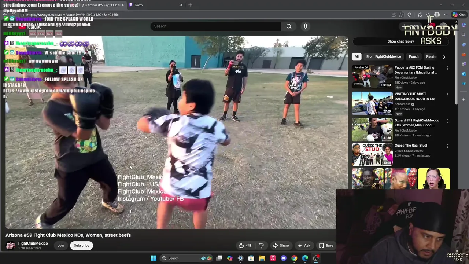Open Visiting Most Dangerous Hood thumbnail
The height and width of the screenshot is (264, 469).
[372, 103]
